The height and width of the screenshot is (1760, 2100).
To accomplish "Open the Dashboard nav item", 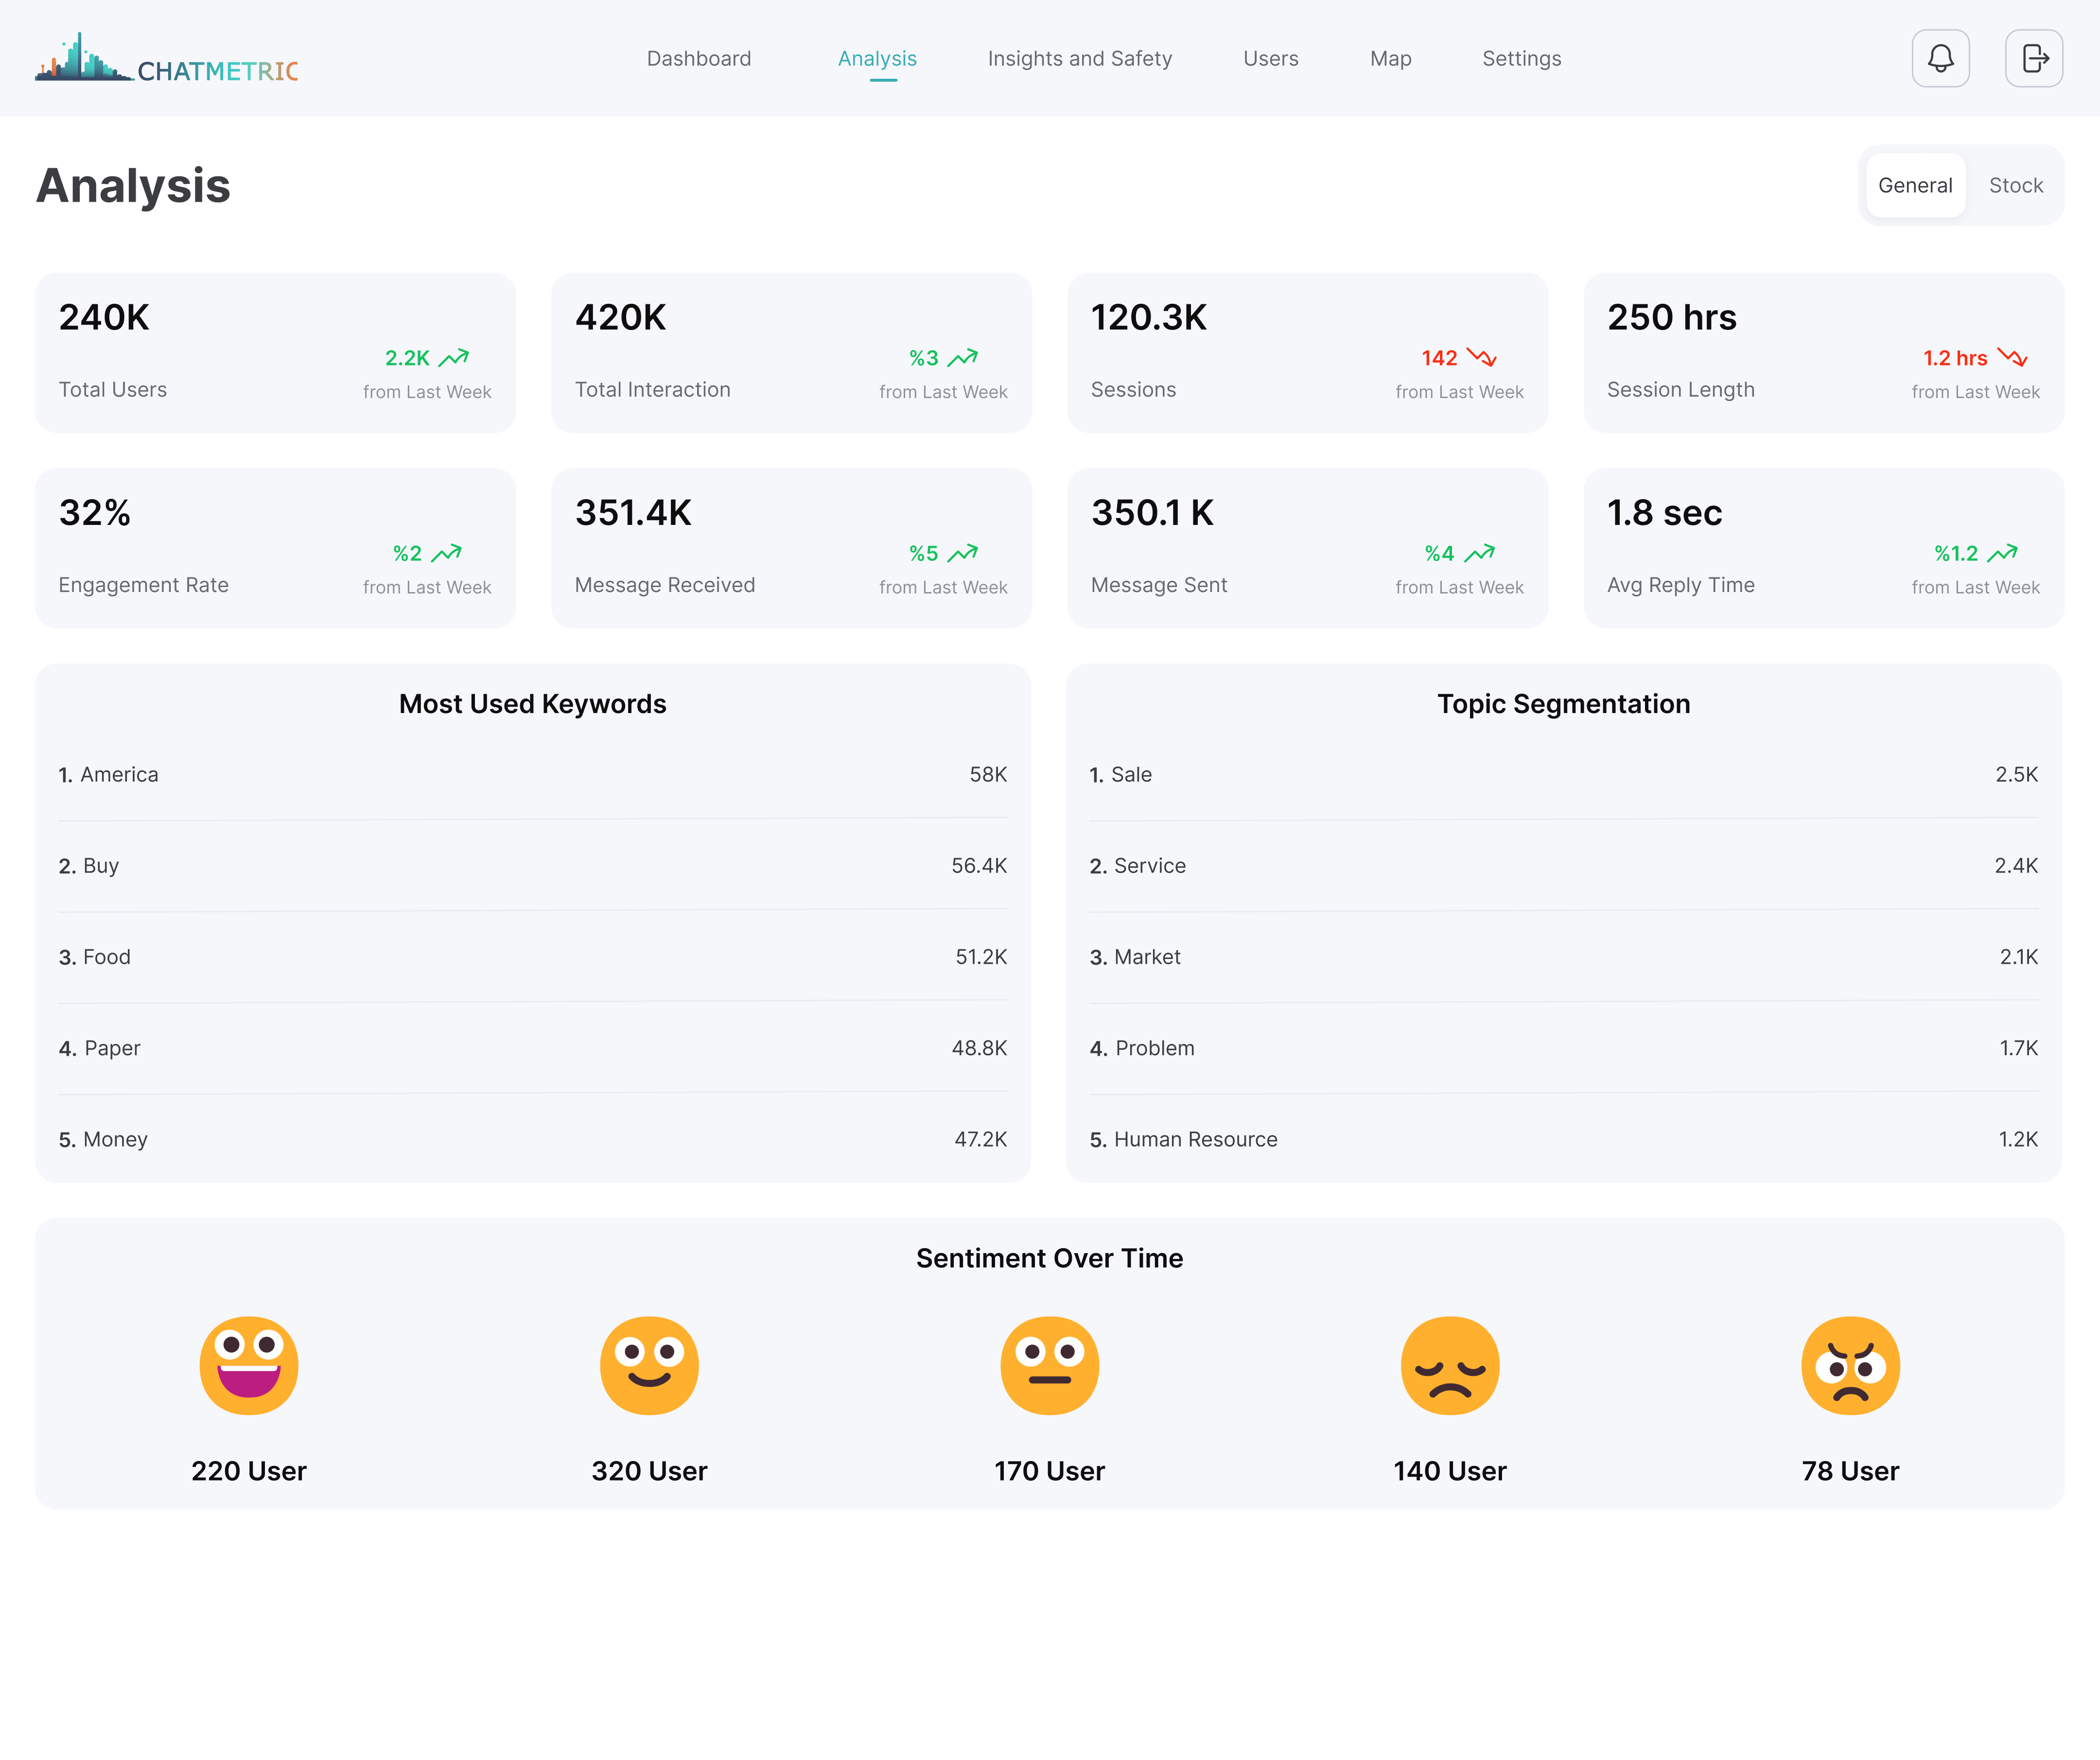I will click(698, 58).
